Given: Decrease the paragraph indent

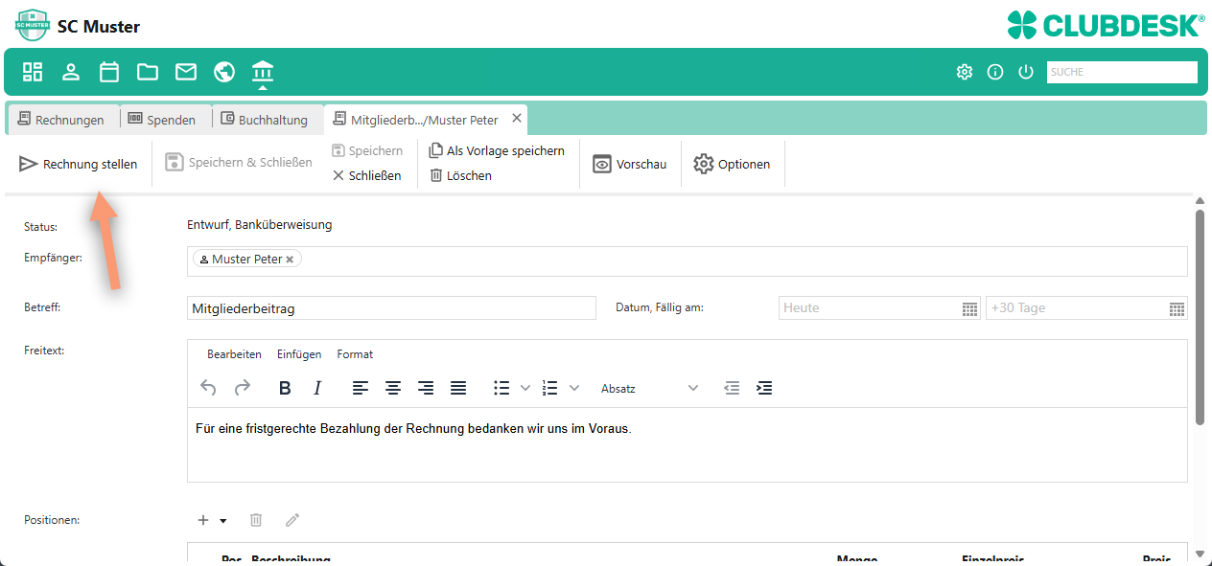Looking at the screenshot, I should point(732,388).
